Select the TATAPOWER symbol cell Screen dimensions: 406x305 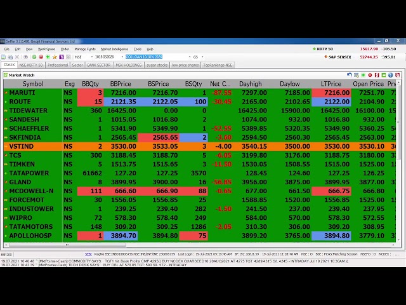pyautogui.click(x=29, y=173)
